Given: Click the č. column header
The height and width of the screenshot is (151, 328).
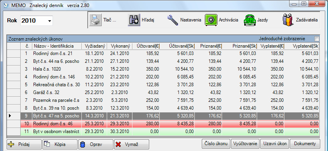Looking at the screenshot, I should [x=26, y=46].
